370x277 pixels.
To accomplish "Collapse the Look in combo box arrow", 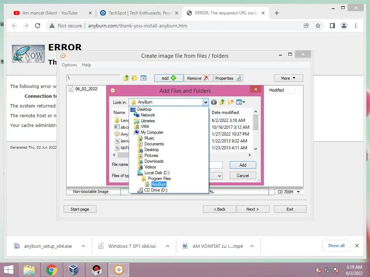I will [206, 102].
